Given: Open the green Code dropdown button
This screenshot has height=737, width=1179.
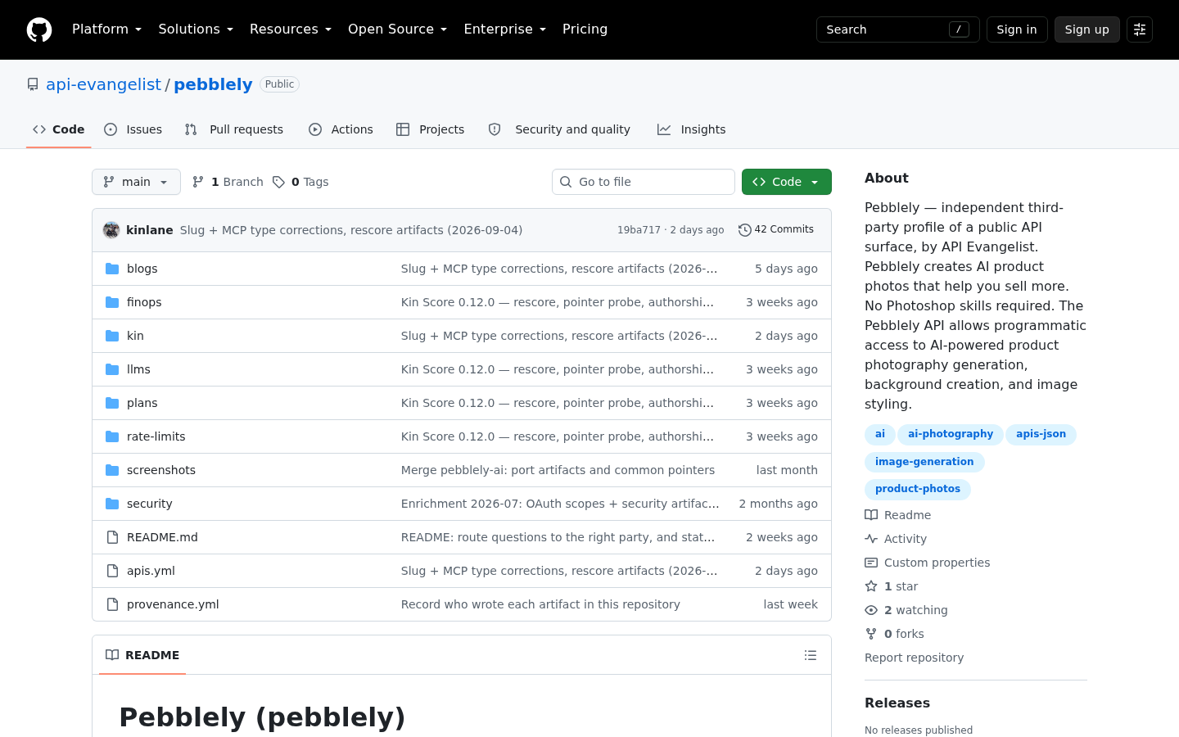Looking at the screenshot, I should pos(787,182).
